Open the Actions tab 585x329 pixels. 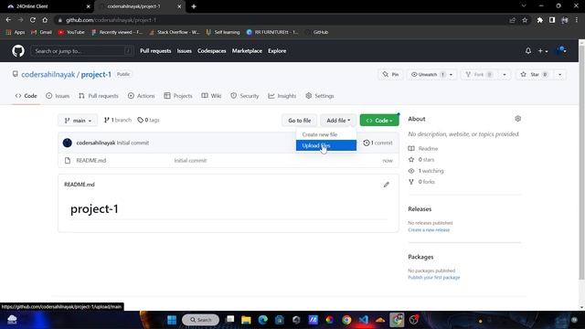(x=141, y=96)
